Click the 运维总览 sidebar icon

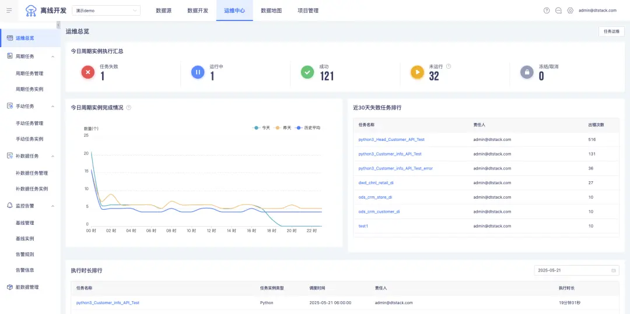(x=10, y=38)
